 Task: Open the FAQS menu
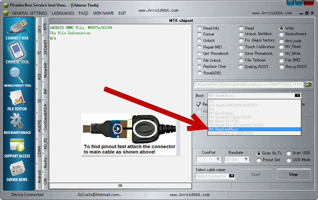tap(84, 13)
